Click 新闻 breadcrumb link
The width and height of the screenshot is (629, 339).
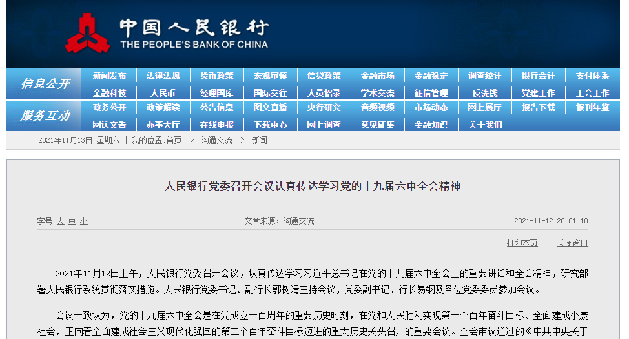[x=259, y=140]
